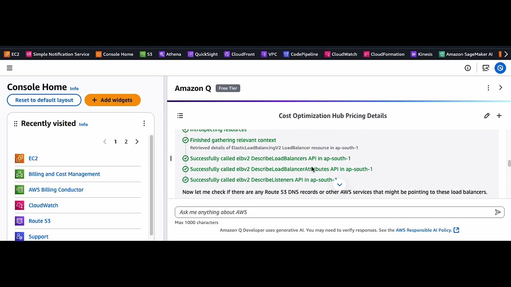Image resolution: width=511 pixels, height=287 pixels.
Task: Open Support in Recently visited list
Action: (38, 236)
